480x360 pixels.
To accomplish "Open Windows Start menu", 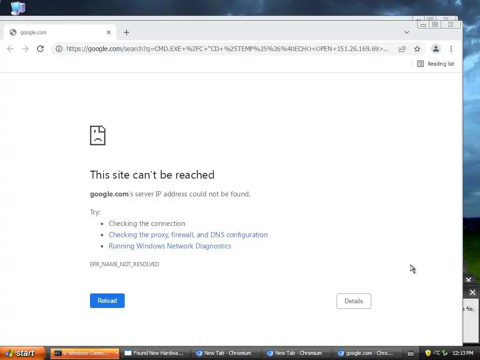I will [22, 353].
